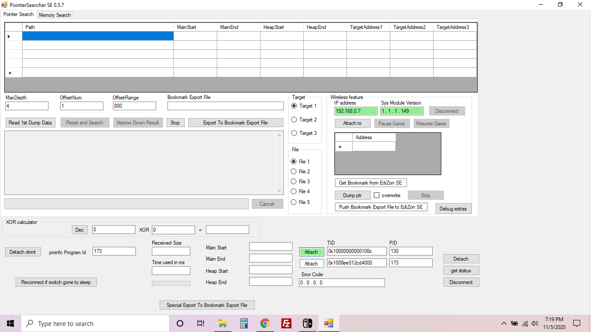591x332 pixels.
Task: Select the File 1 radio button
Action: pos(294,162)
